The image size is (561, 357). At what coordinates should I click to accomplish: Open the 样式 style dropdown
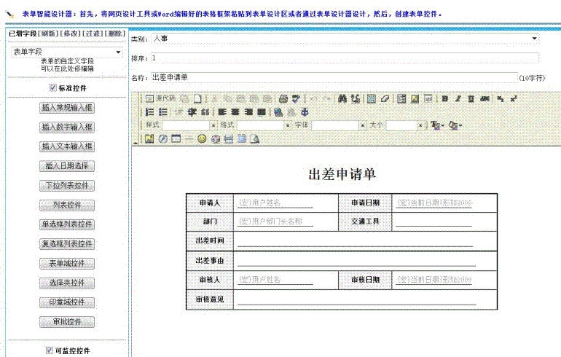coord(189,125)
